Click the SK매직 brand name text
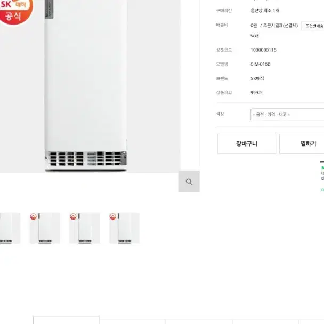Viewport: 324px width, 324px height. tap(257, 78)
